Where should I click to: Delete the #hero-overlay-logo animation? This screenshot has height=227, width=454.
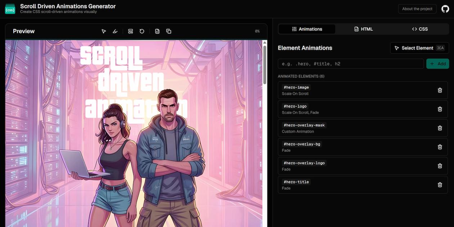440,166
